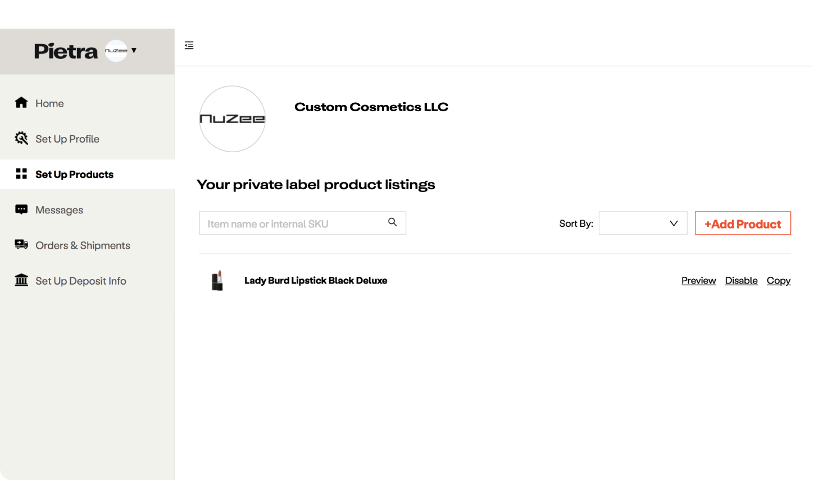This screenshot has width=814, height=480.
Task: Click the Set Up Profile gear icon
Action: click(x=21, y=139)
